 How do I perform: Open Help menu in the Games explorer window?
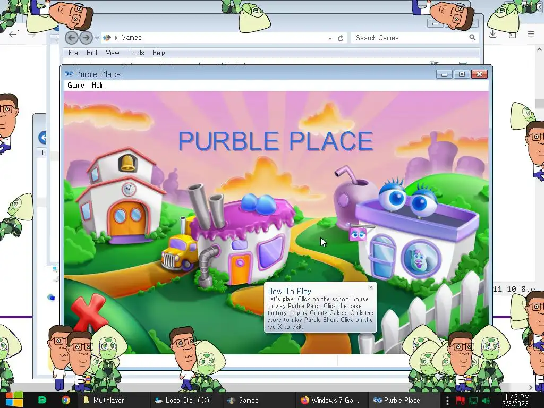158,53
